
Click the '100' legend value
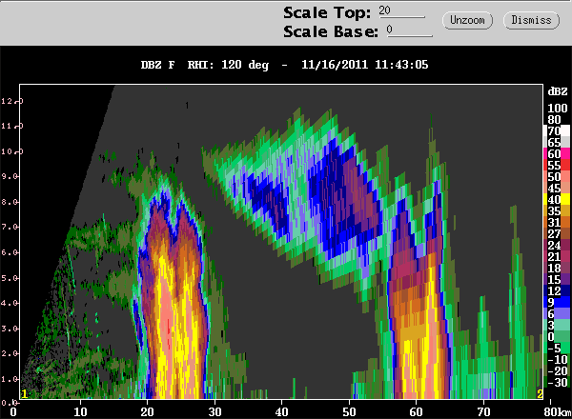[x=558, y=109]
